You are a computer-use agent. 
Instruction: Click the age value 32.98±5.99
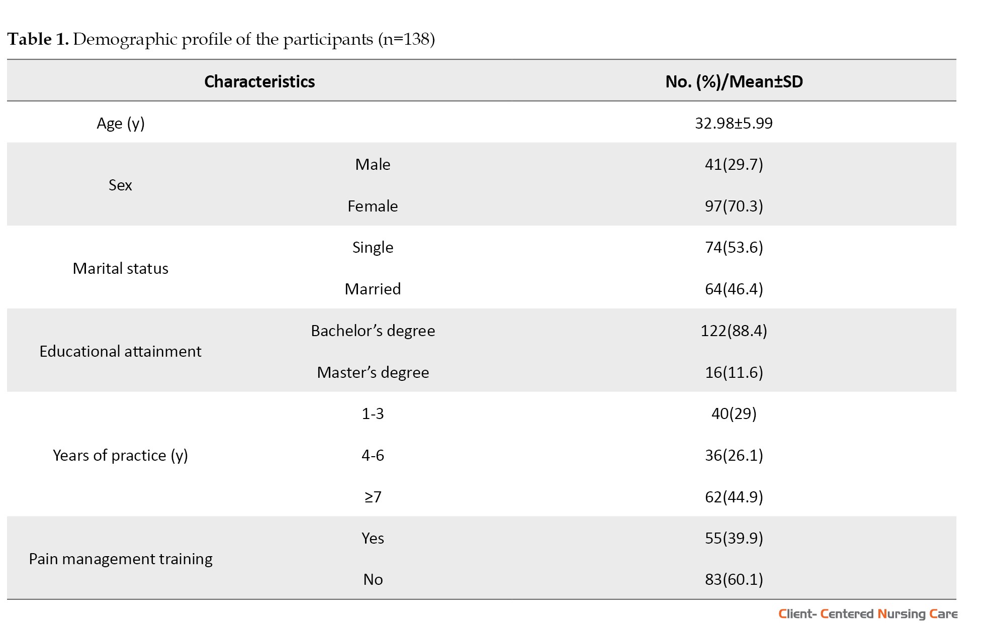coord(734,123)
